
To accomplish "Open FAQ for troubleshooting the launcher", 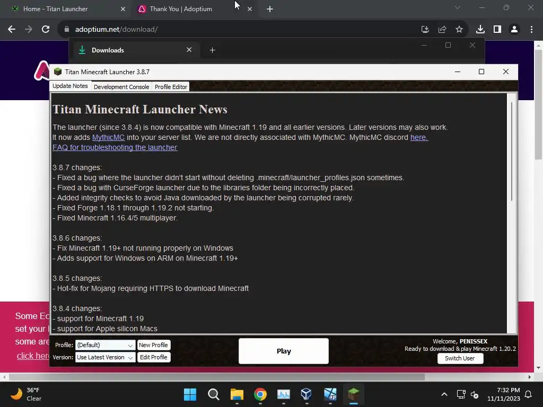I will point(115,147).
